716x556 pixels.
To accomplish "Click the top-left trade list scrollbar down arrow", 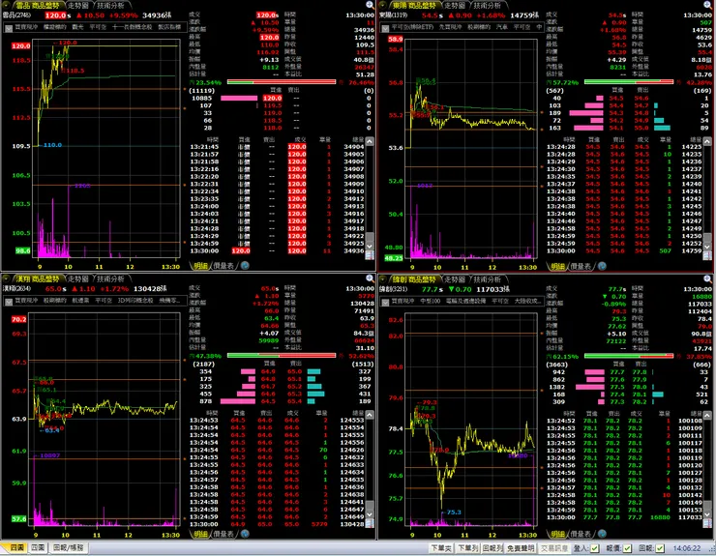I will click(370, 246).
